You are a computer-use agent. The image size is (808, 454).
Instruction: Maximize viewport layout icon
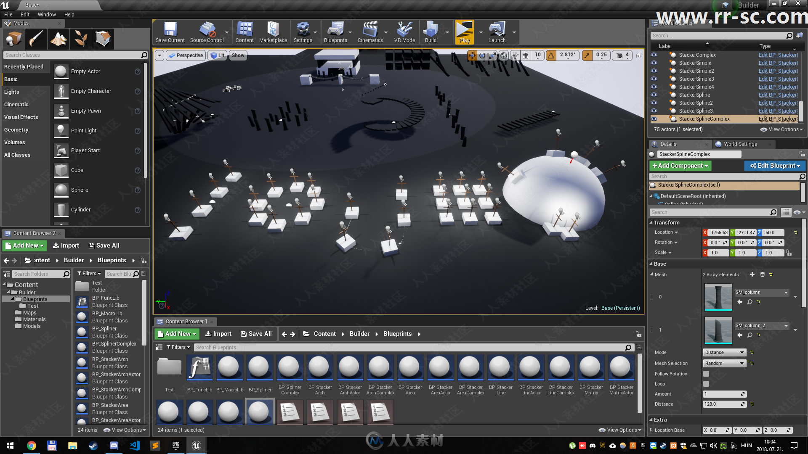point(638,55)
